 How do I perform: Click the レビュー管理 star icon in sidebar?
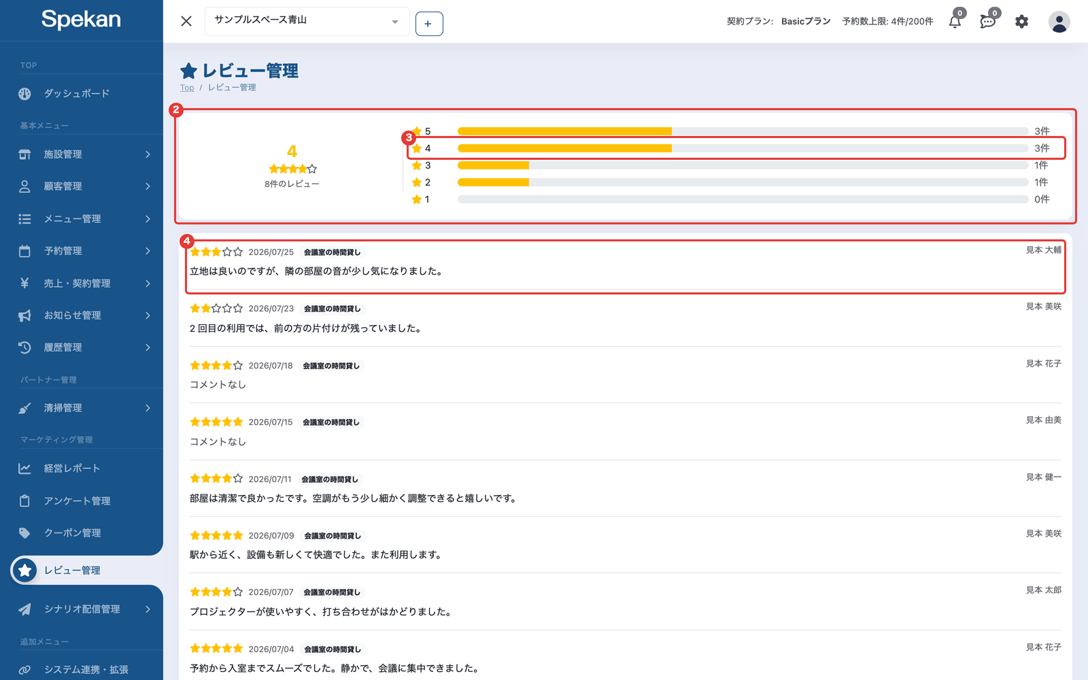pos(25,571)
